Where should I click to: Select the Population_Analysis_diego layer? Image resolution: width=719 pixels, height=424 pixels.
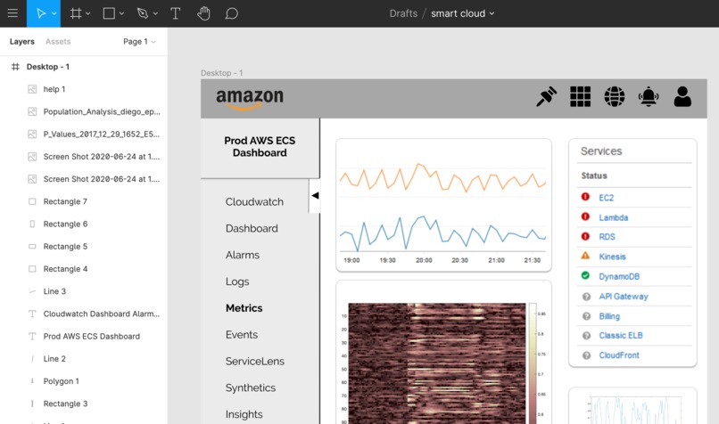point(84,111)
